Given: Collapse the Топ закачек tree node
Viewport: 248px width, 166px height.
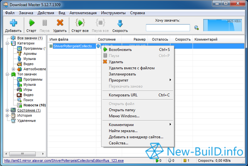Looking at the screenshot, I should click(7, 74).
